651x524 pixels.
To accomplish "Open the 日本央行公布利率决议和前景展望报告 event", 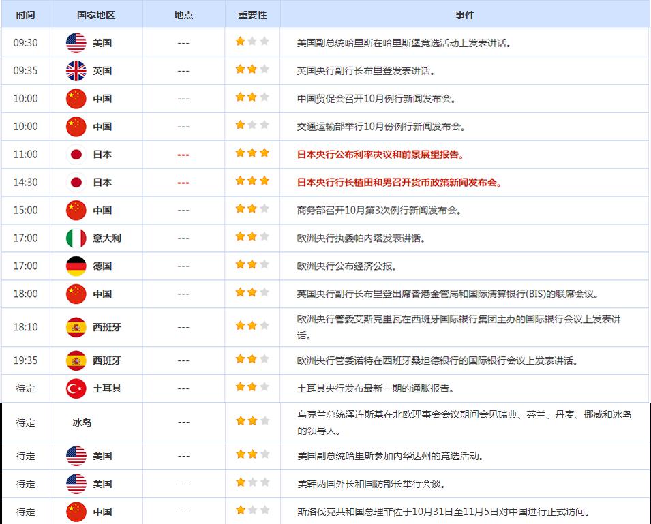I will click(x=381, y=155).
